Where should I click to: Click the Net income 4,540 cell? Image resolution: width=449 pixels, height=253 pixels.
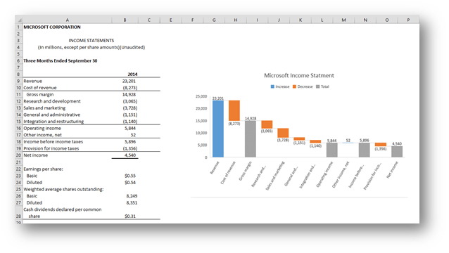125,155
